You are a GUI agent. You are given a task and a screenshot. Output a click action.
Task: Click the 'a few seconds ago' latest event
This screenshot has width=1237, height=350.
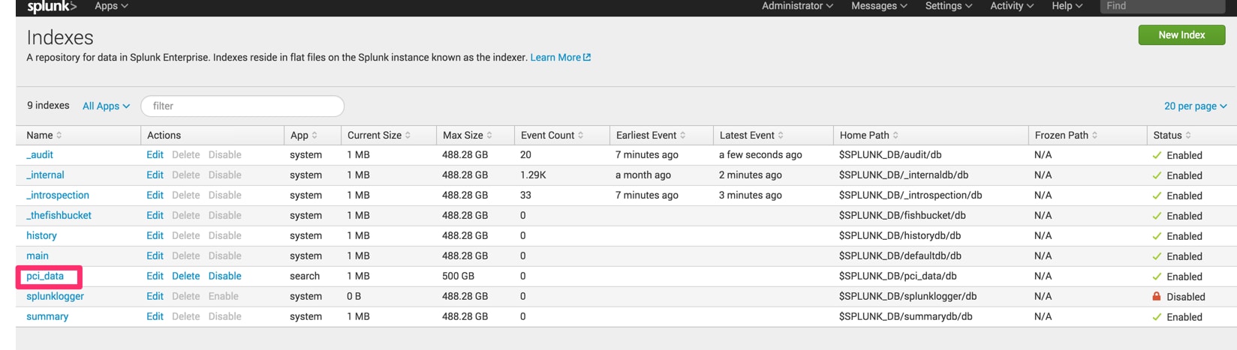760,155
